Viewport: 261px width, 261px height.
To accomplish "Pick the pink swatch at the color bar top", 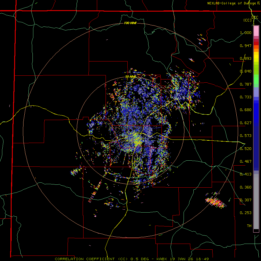I will tap(256, 31).
